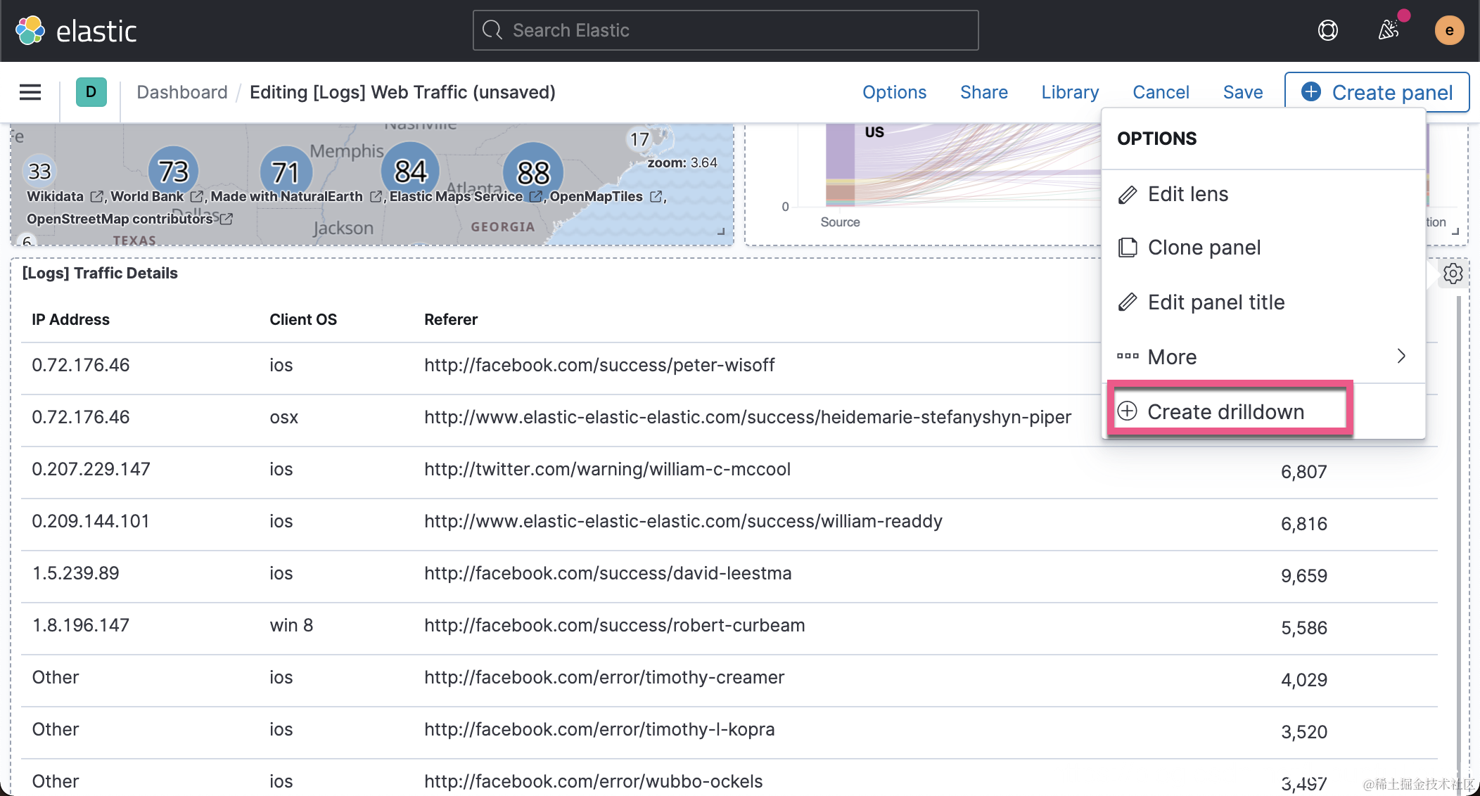Click the green space 'D' badge
Screen dimensions: 1480x796
click(91, 92)
